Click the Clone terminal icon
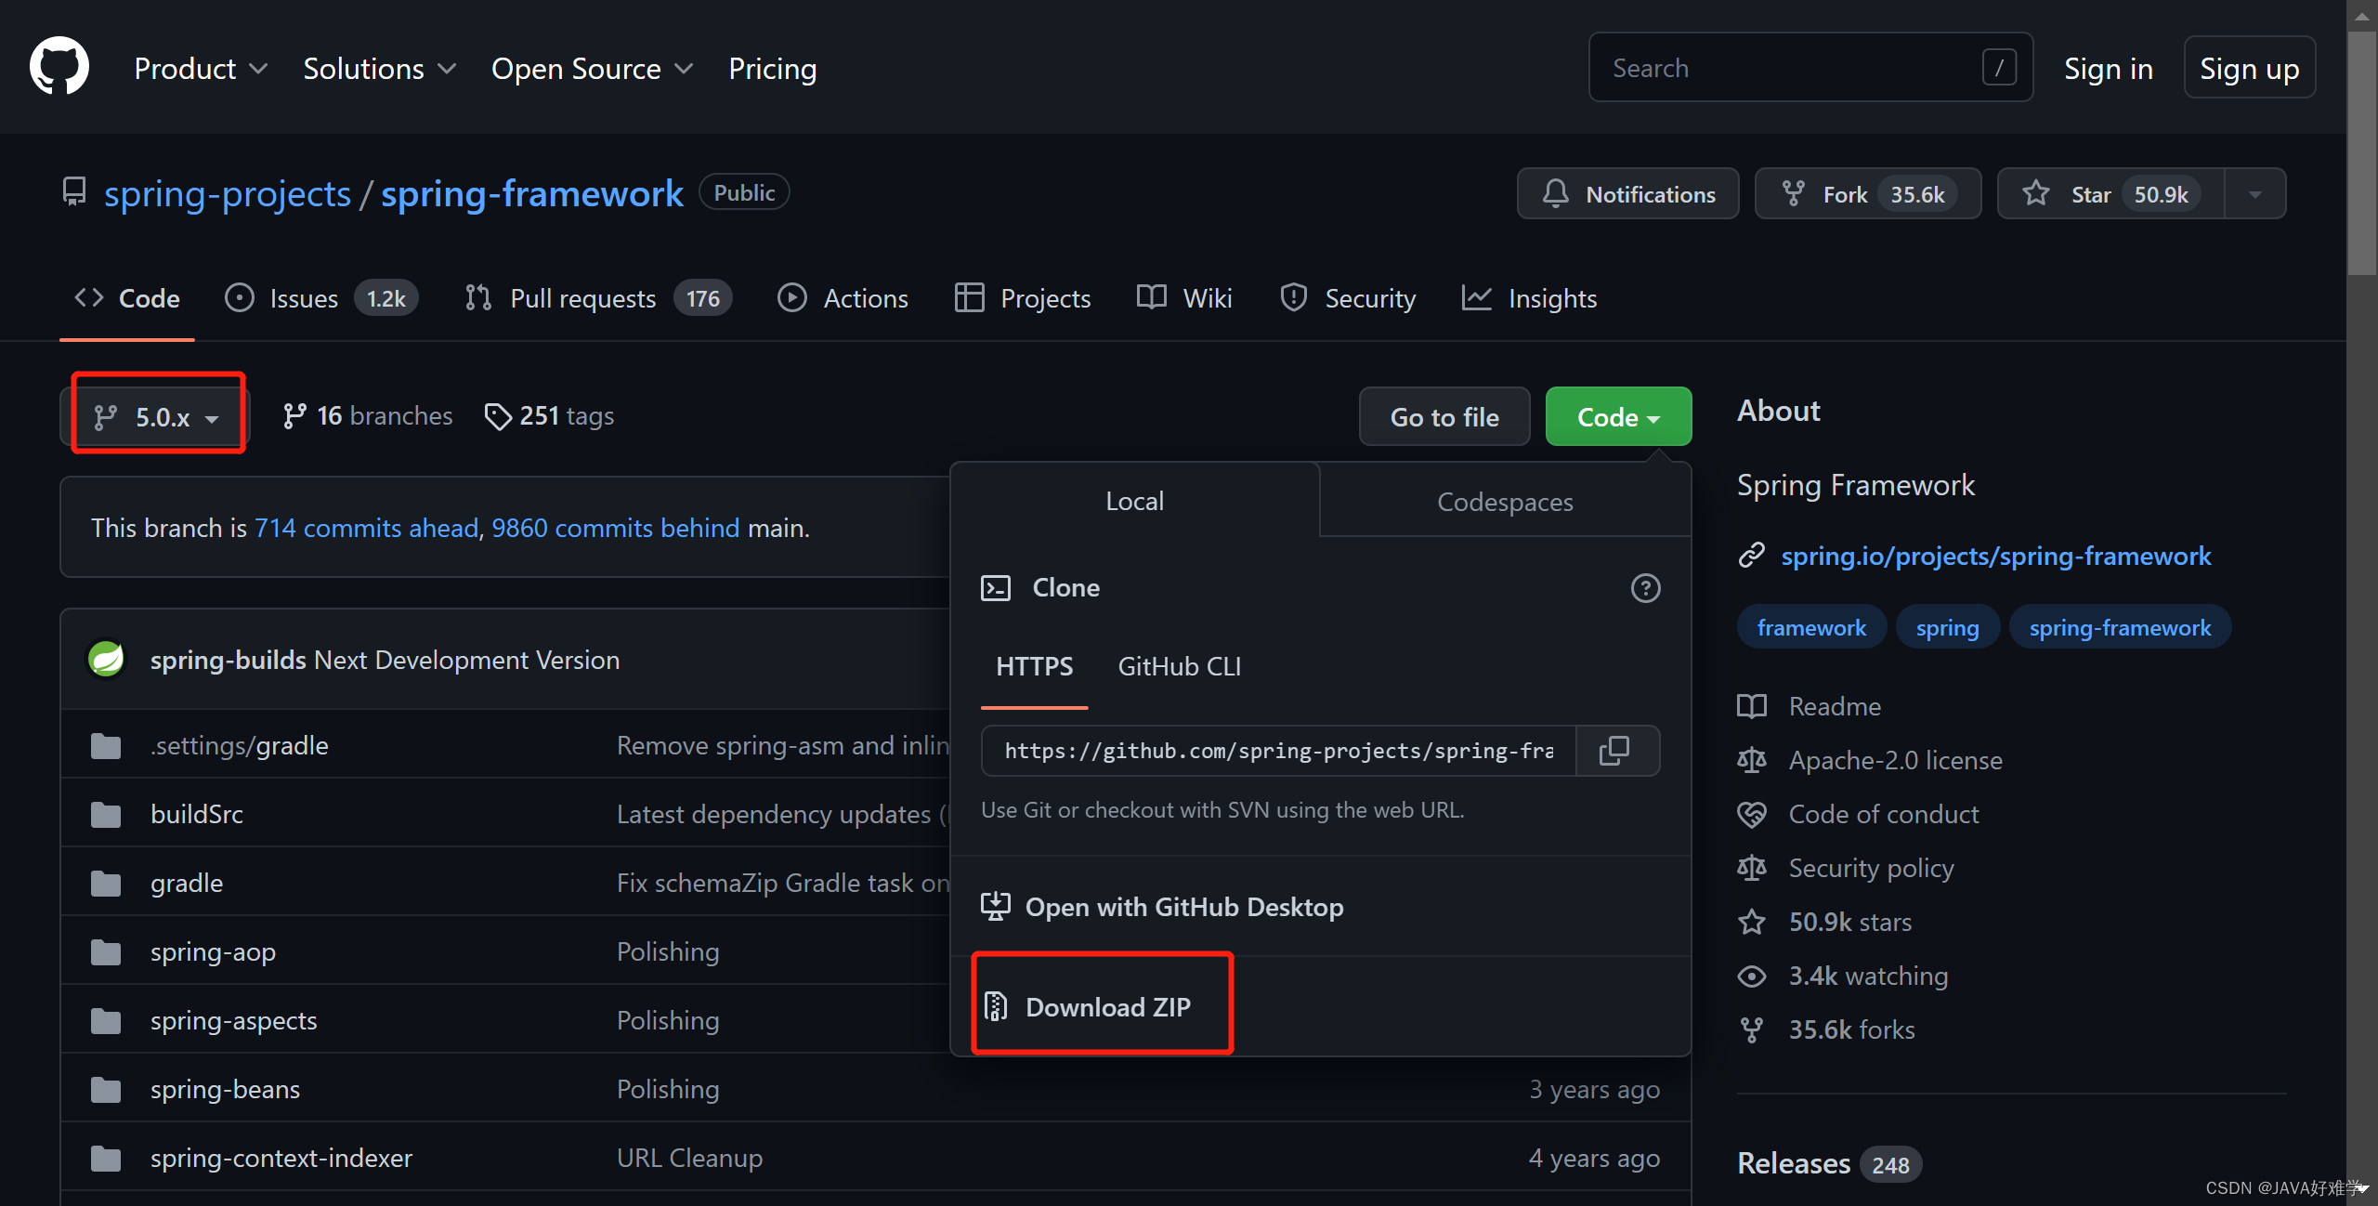This screenshot has height=1206, width=2378. pyautogui.click(x=996, y=588)
